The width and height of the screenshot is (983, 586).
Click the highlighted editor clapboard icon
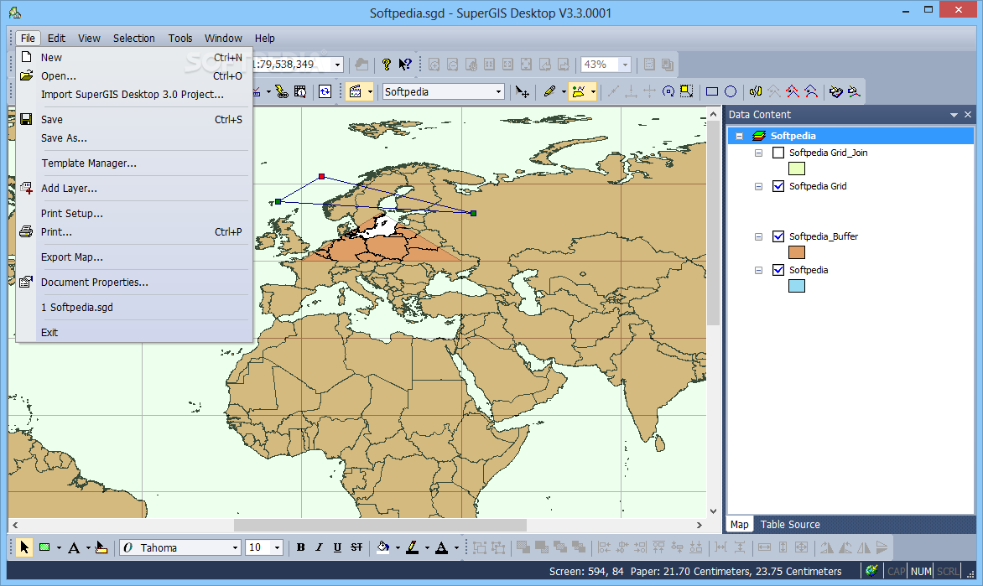tap(356, 92)
